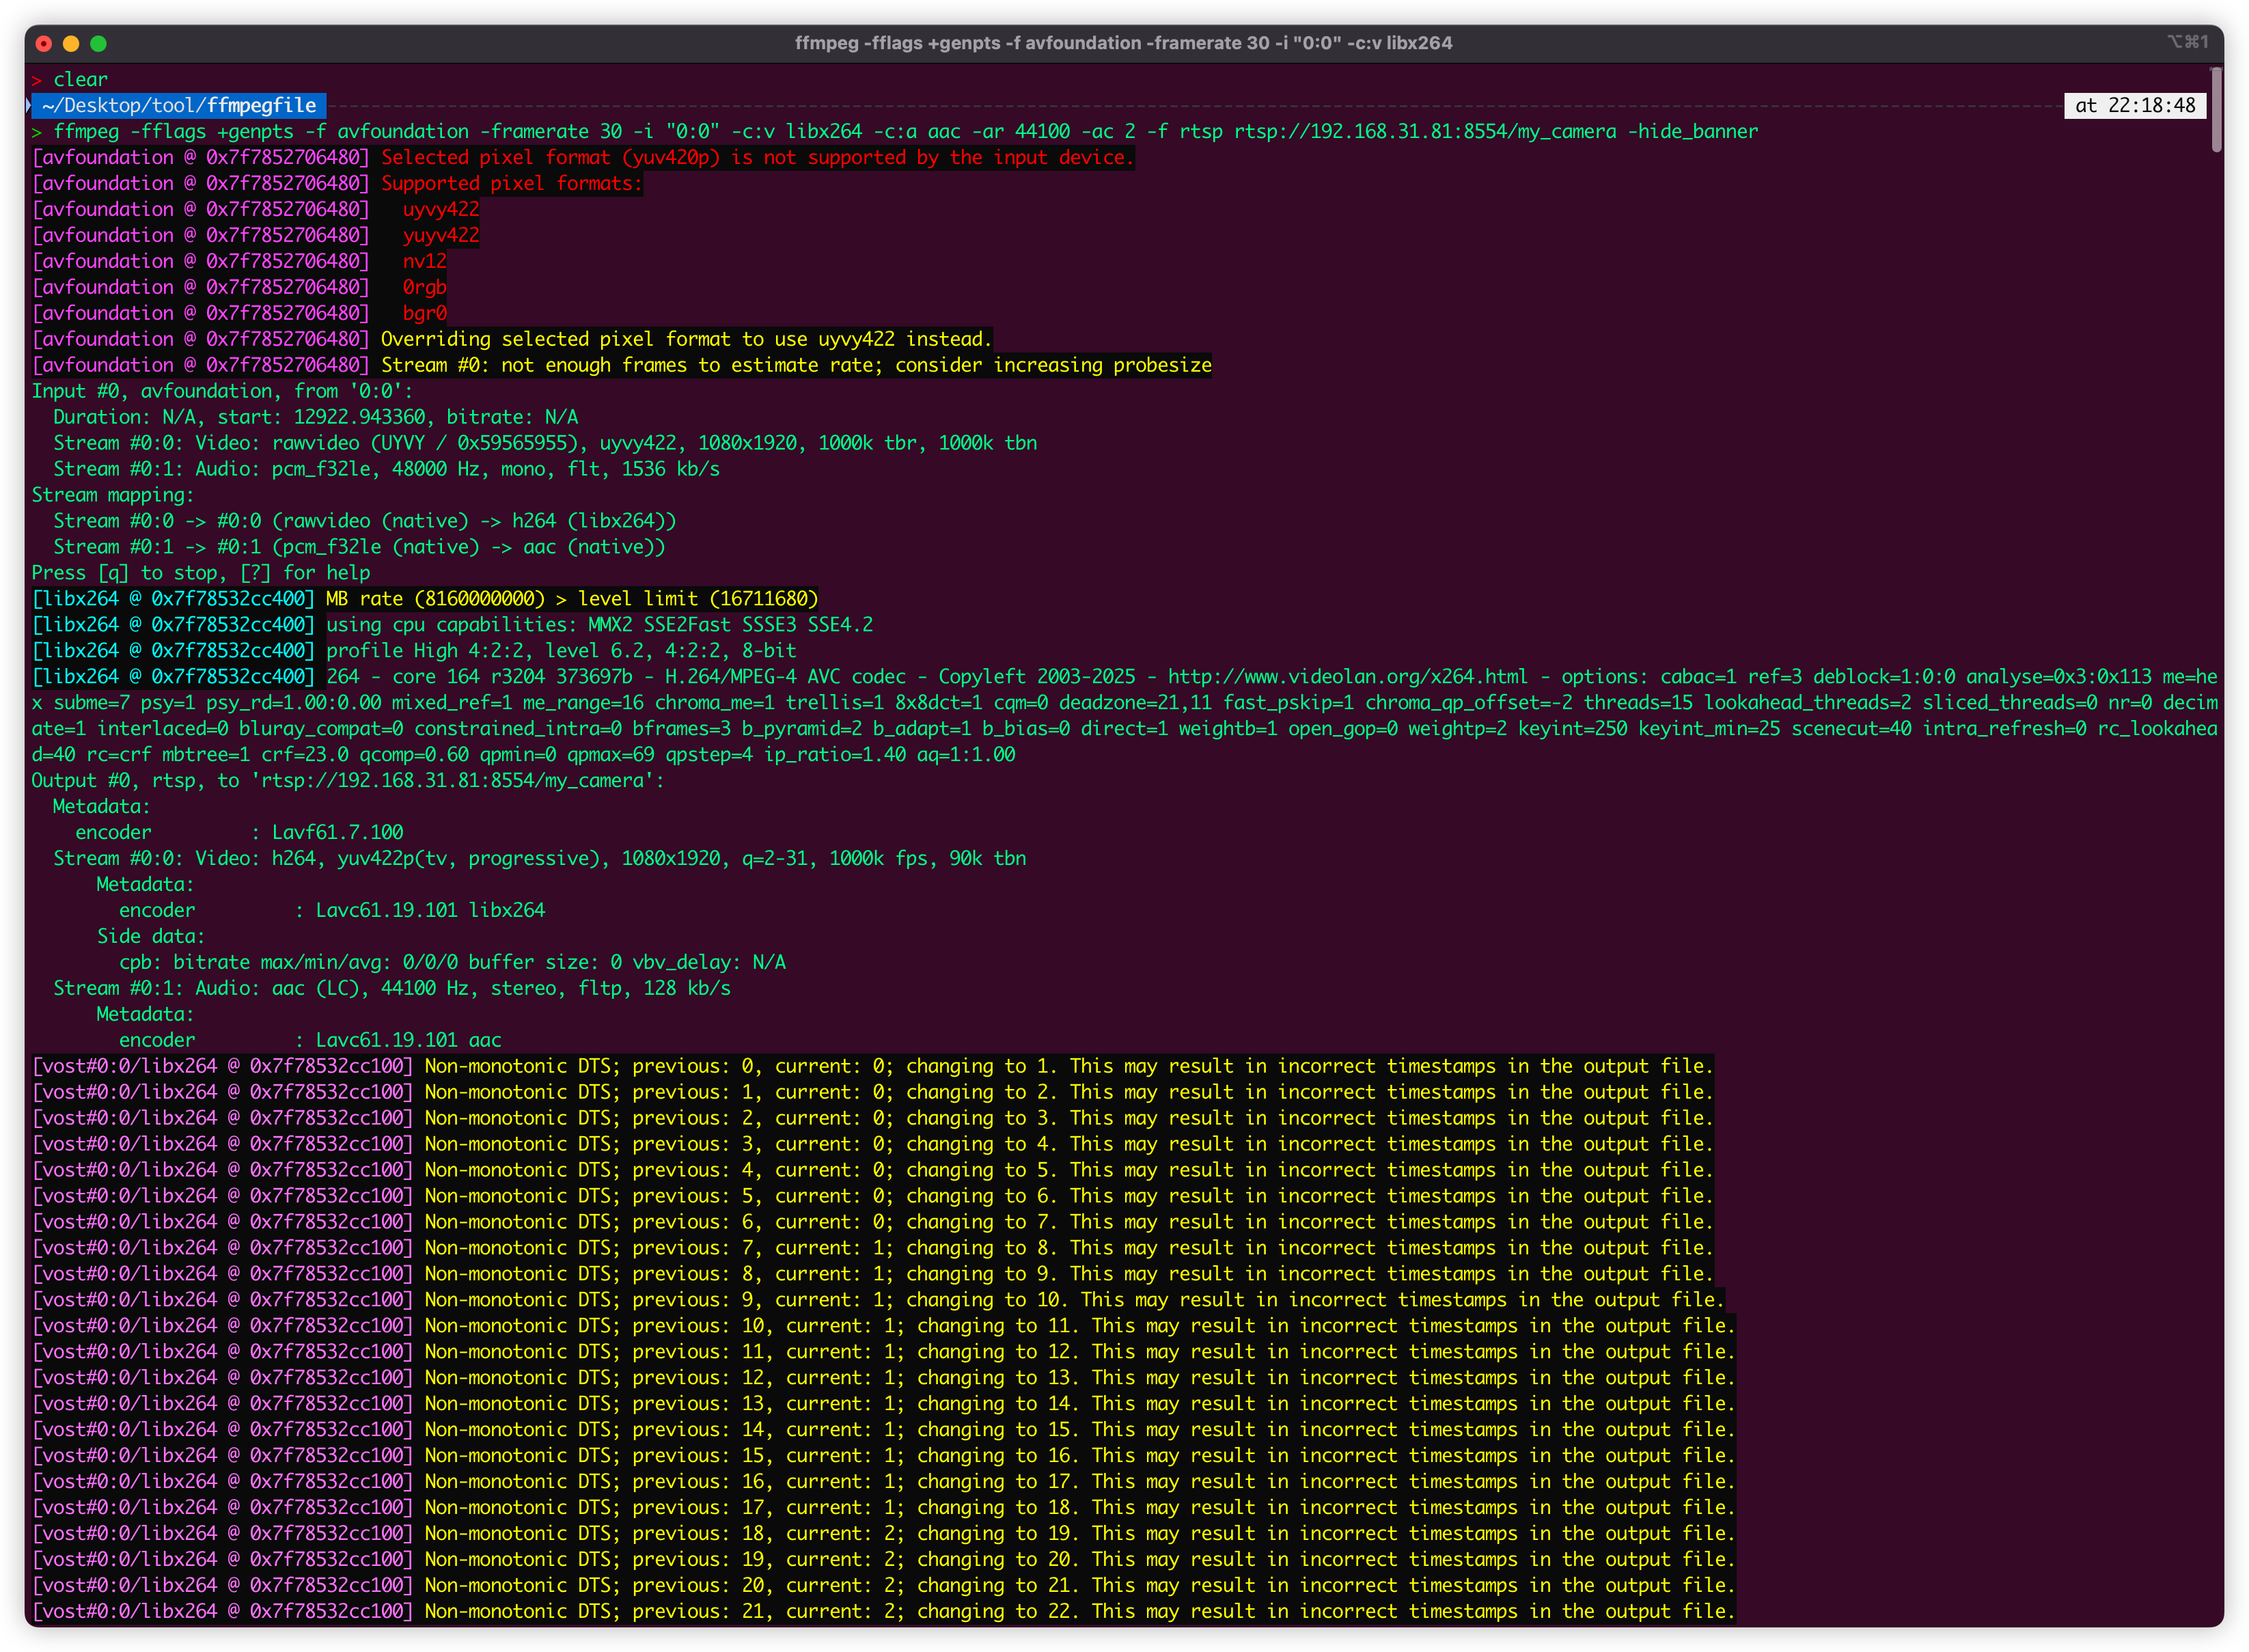Click the ffmpeg title in the title bar
Image resolution: width=2249 pixels, height=1652 pixels.
1124,43
